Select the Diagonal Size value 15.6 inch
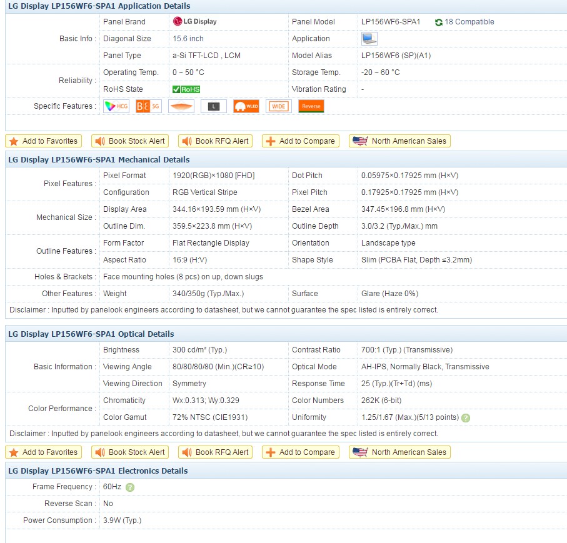 click(x=188, y=39)
